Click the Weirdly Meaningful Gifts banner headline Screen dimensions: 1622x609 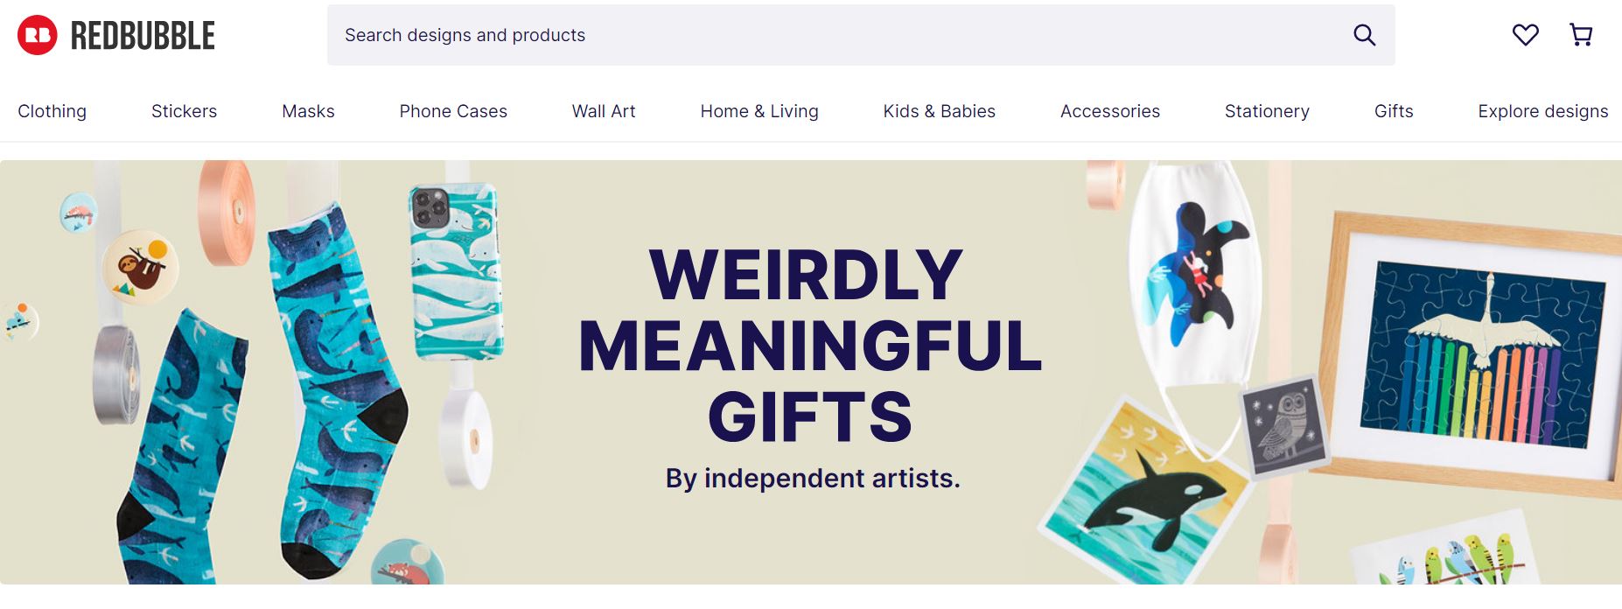click(810, 346)
